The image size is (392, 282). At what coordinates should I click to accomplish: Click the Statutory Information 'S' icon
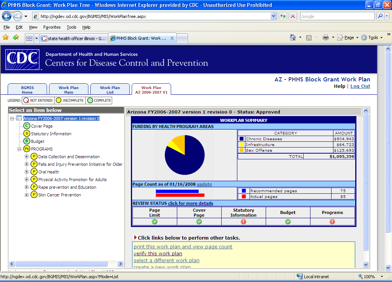click(x=27, y=134)
